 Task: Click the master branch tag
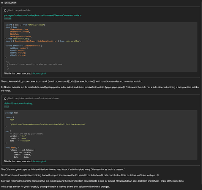click(x=8, y=19)
